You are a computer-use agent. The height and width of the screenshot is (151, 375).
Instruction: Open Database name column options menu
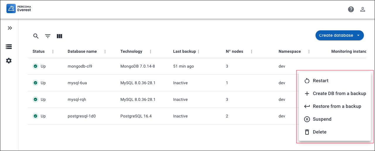[x=105, y=52]
